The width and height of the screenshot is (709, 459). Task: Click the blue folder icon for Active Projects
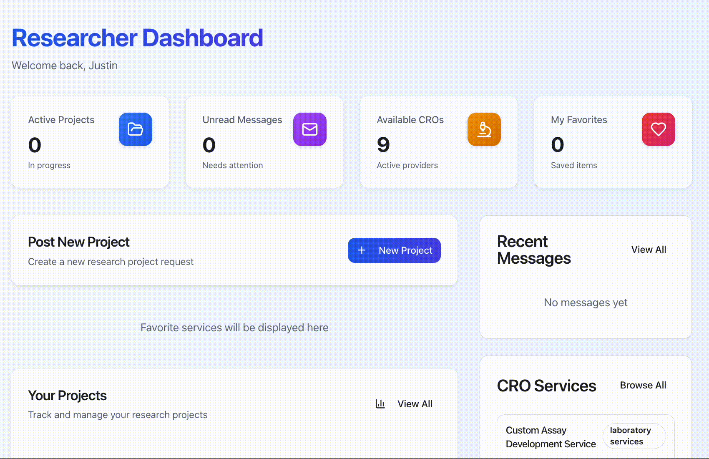(136, 129)
